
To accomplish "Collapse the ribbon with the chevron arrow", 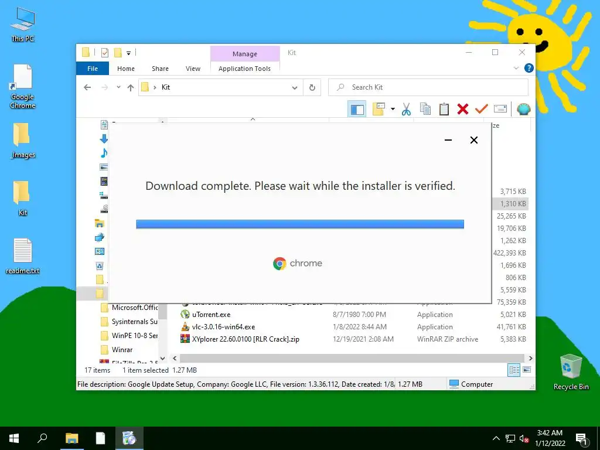I will pyautogui.click(x=516, y=68).
